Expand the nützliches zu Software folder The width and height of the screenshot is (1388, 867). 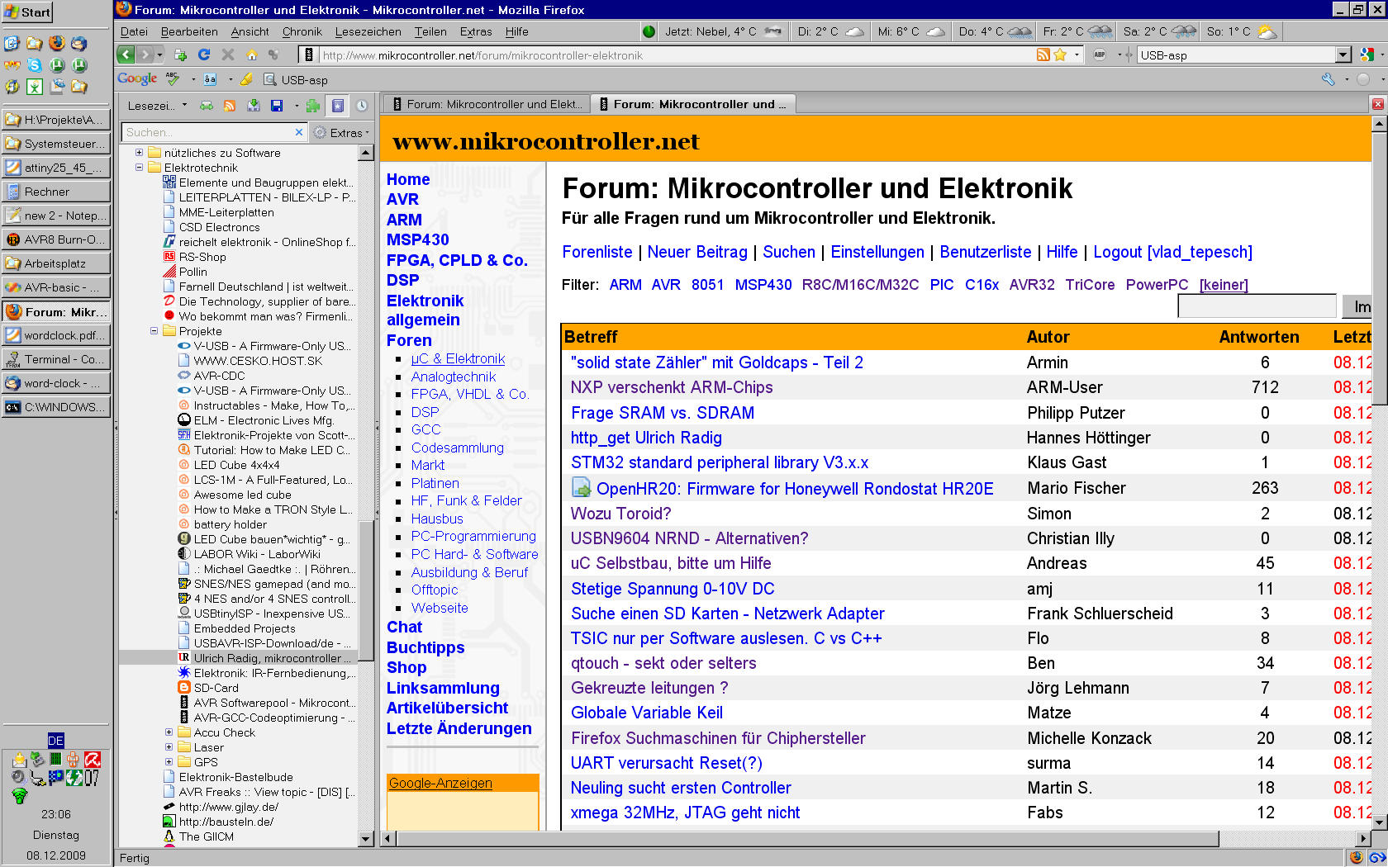[139, 153]
